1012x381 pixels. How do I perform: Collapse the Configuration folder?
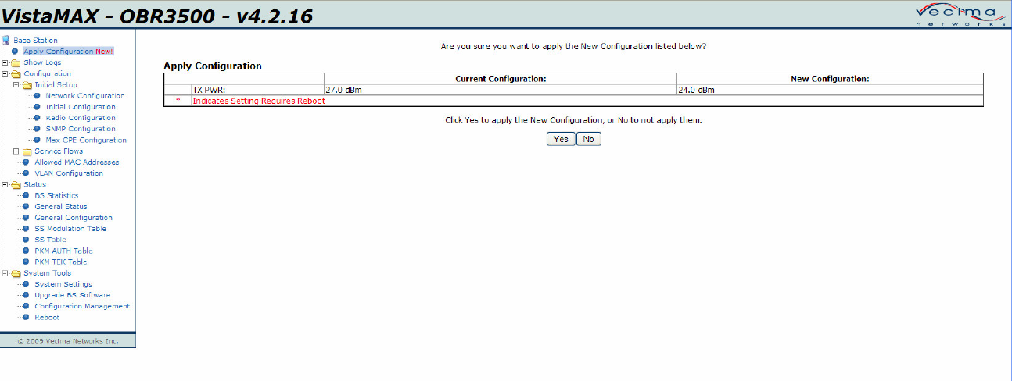5,74
